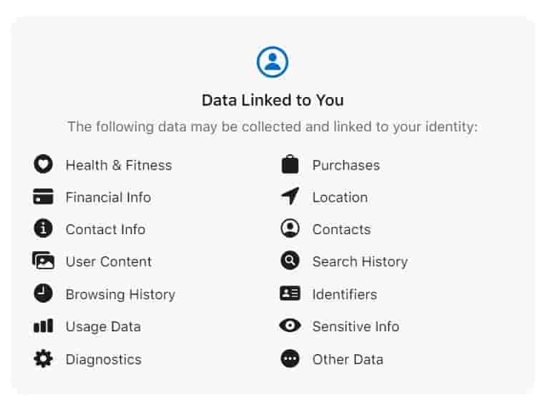Select the Location arrow icon
Image resolution: width=548 pixels, height=407 pixels.
(290, 196)
